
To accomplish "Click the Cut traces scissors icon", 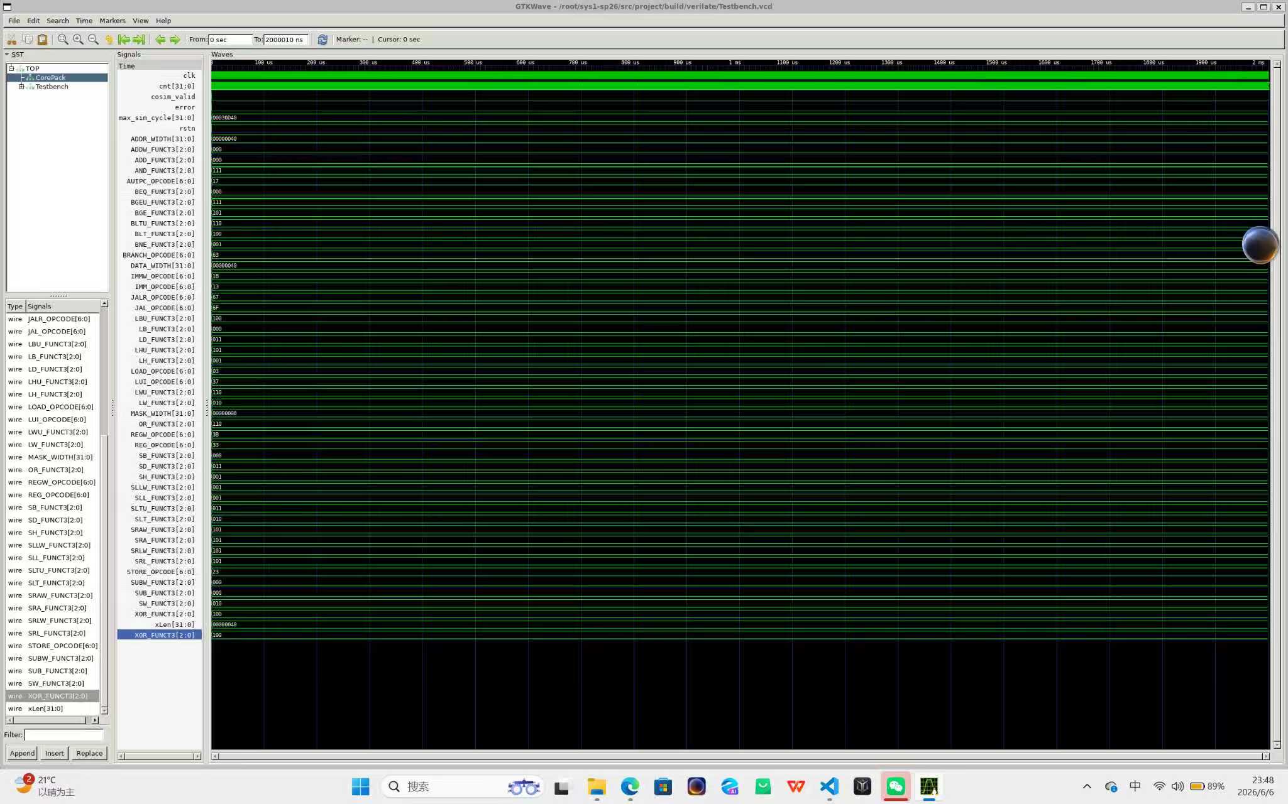I will (11, 40).
